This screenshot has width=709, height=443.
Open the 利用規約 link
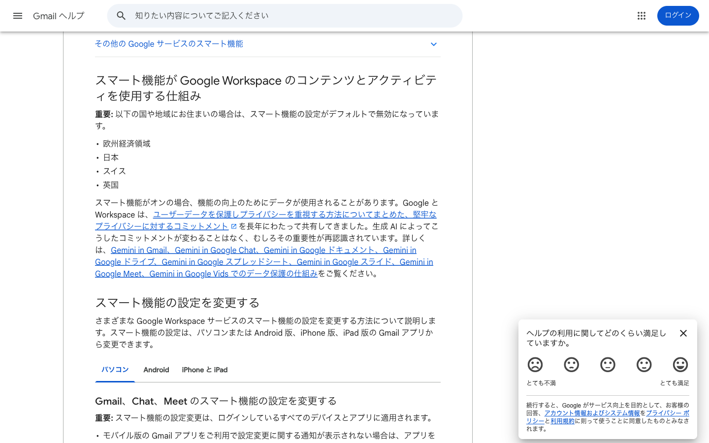point(562,421)
